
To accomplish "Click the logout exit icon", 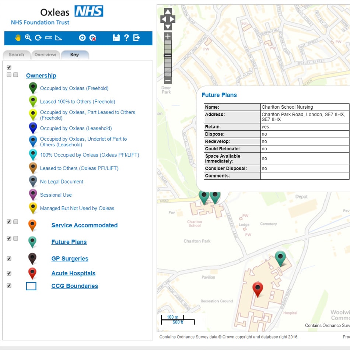I will pyautogui.click(x=137, y=38).
